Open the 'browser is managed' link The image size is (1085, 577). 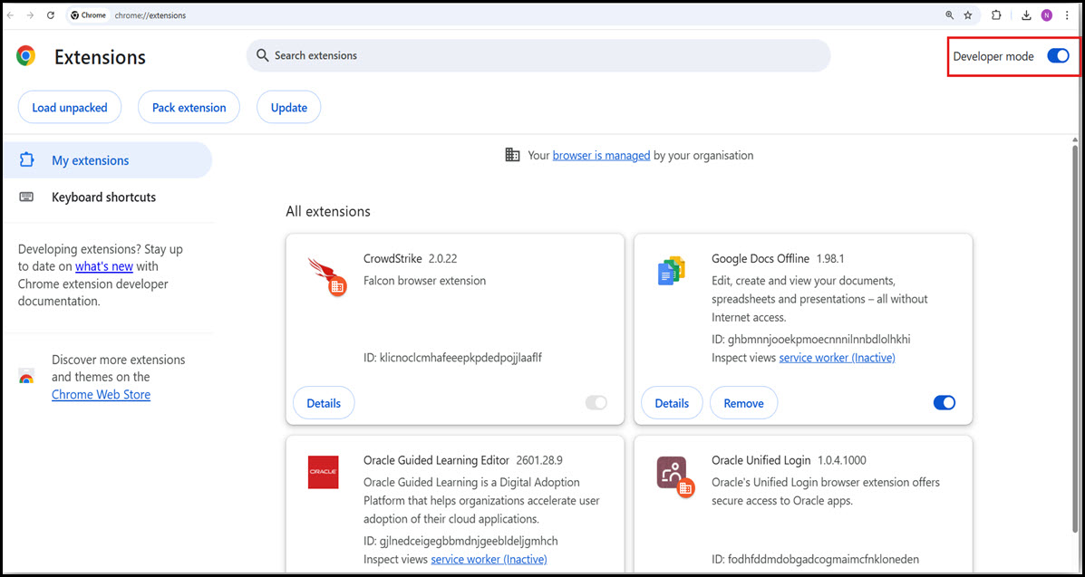tap(601, 156)
